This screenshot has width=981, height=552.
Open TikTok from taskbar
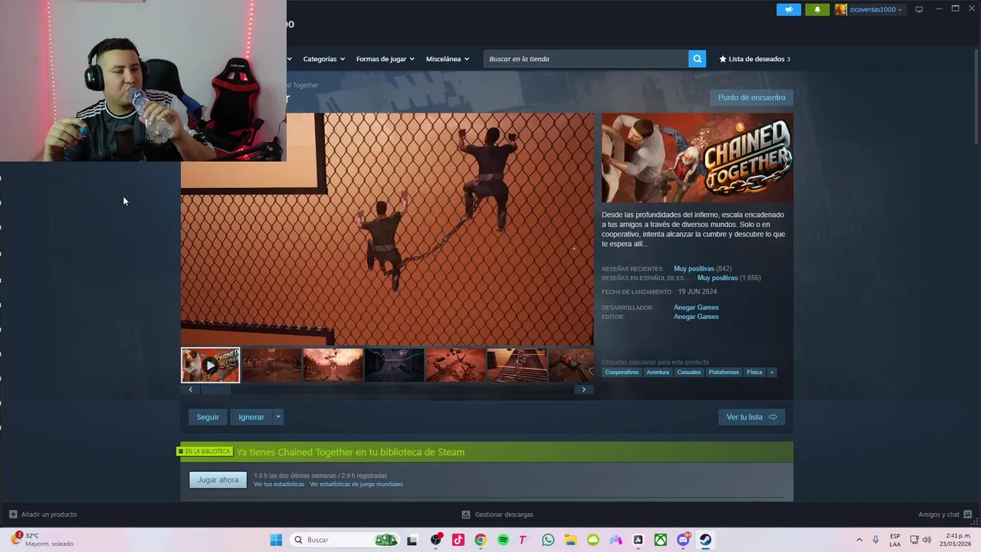(x=458, y=540)
